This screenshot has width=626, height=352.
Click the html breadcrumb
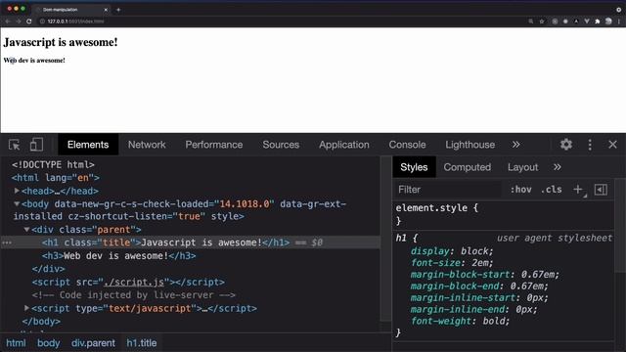tap(16, 343)
